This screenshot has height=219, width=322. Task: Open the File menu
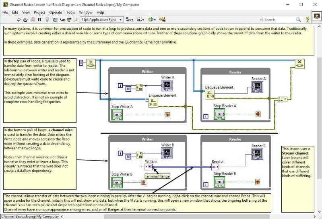5,12
